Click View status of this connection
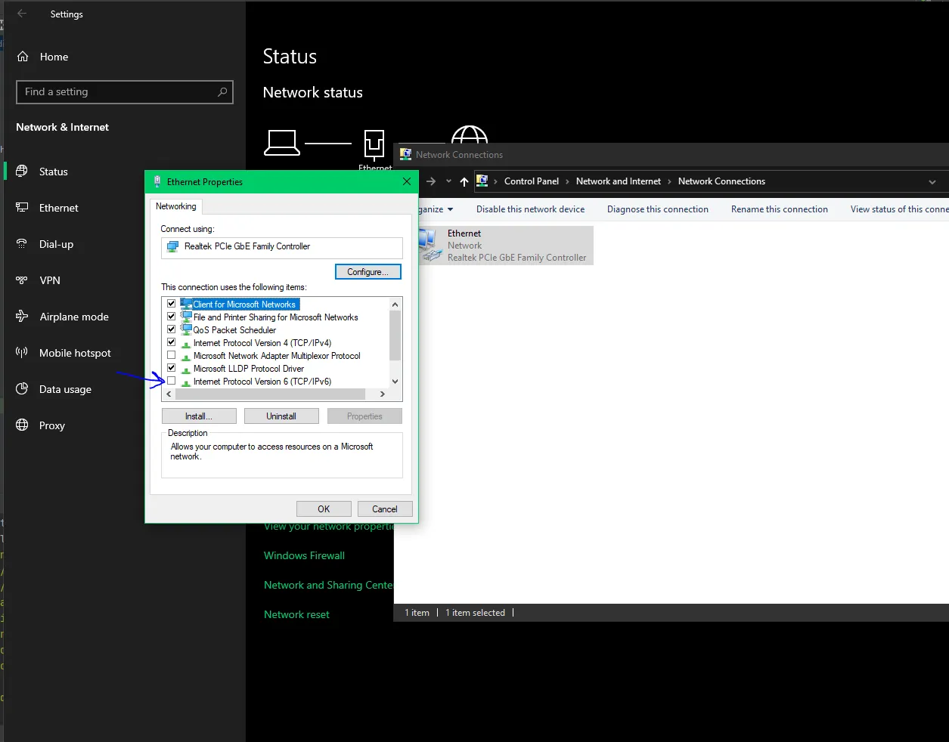The width and height of the screenshot is (949, 742). (898, 209)
